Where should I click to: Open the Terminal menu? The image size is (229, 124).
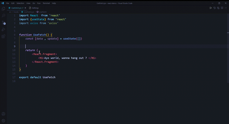(46, 3)
